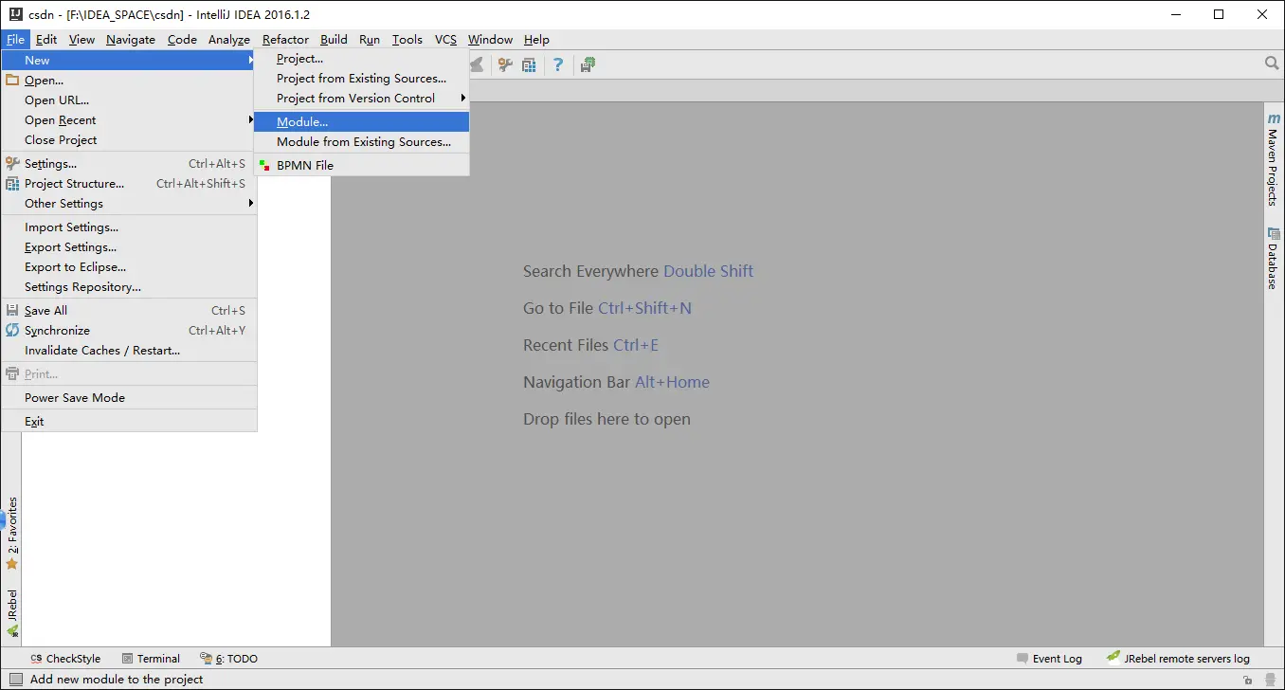The image size is (1285, 690).
Task: Create a new BPMN File
Action: (x=361, y=166)
